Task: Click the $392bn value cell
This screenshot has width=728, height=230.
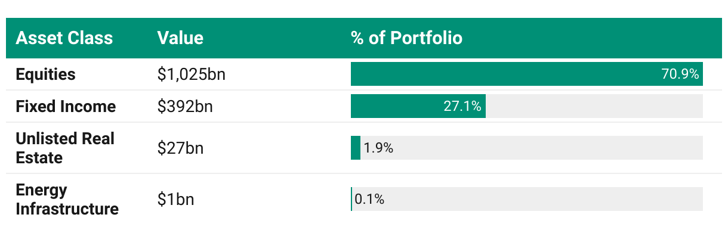Action: [185, 107]
